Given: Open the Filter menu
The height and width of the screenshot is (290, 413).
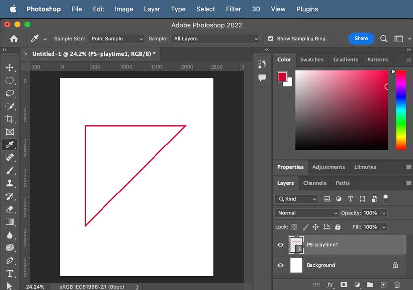Looking at the screenshot, I should point(233,9).
